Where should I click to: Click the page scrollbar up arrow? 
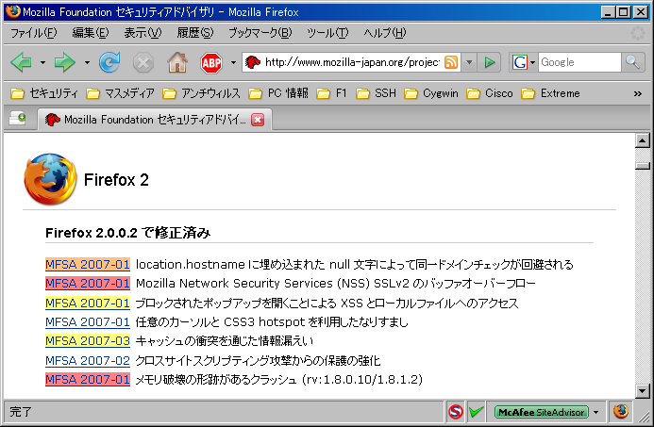[643, 140]
